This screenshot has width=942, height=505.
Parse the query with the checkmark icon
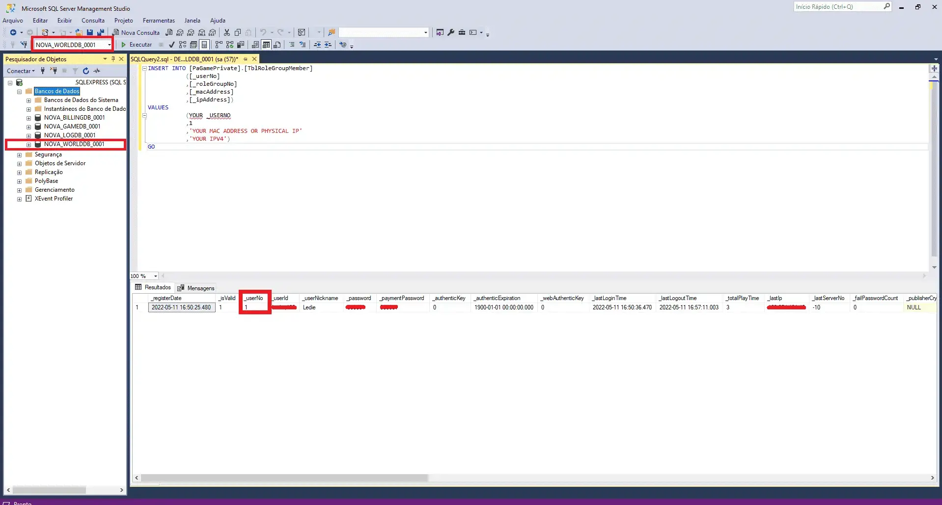pyautogui.click(x=172, y=45)
